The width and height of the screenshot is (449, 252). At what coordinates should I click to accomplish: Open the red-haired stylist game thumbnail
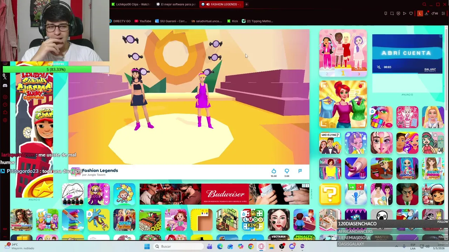[343, 104]
